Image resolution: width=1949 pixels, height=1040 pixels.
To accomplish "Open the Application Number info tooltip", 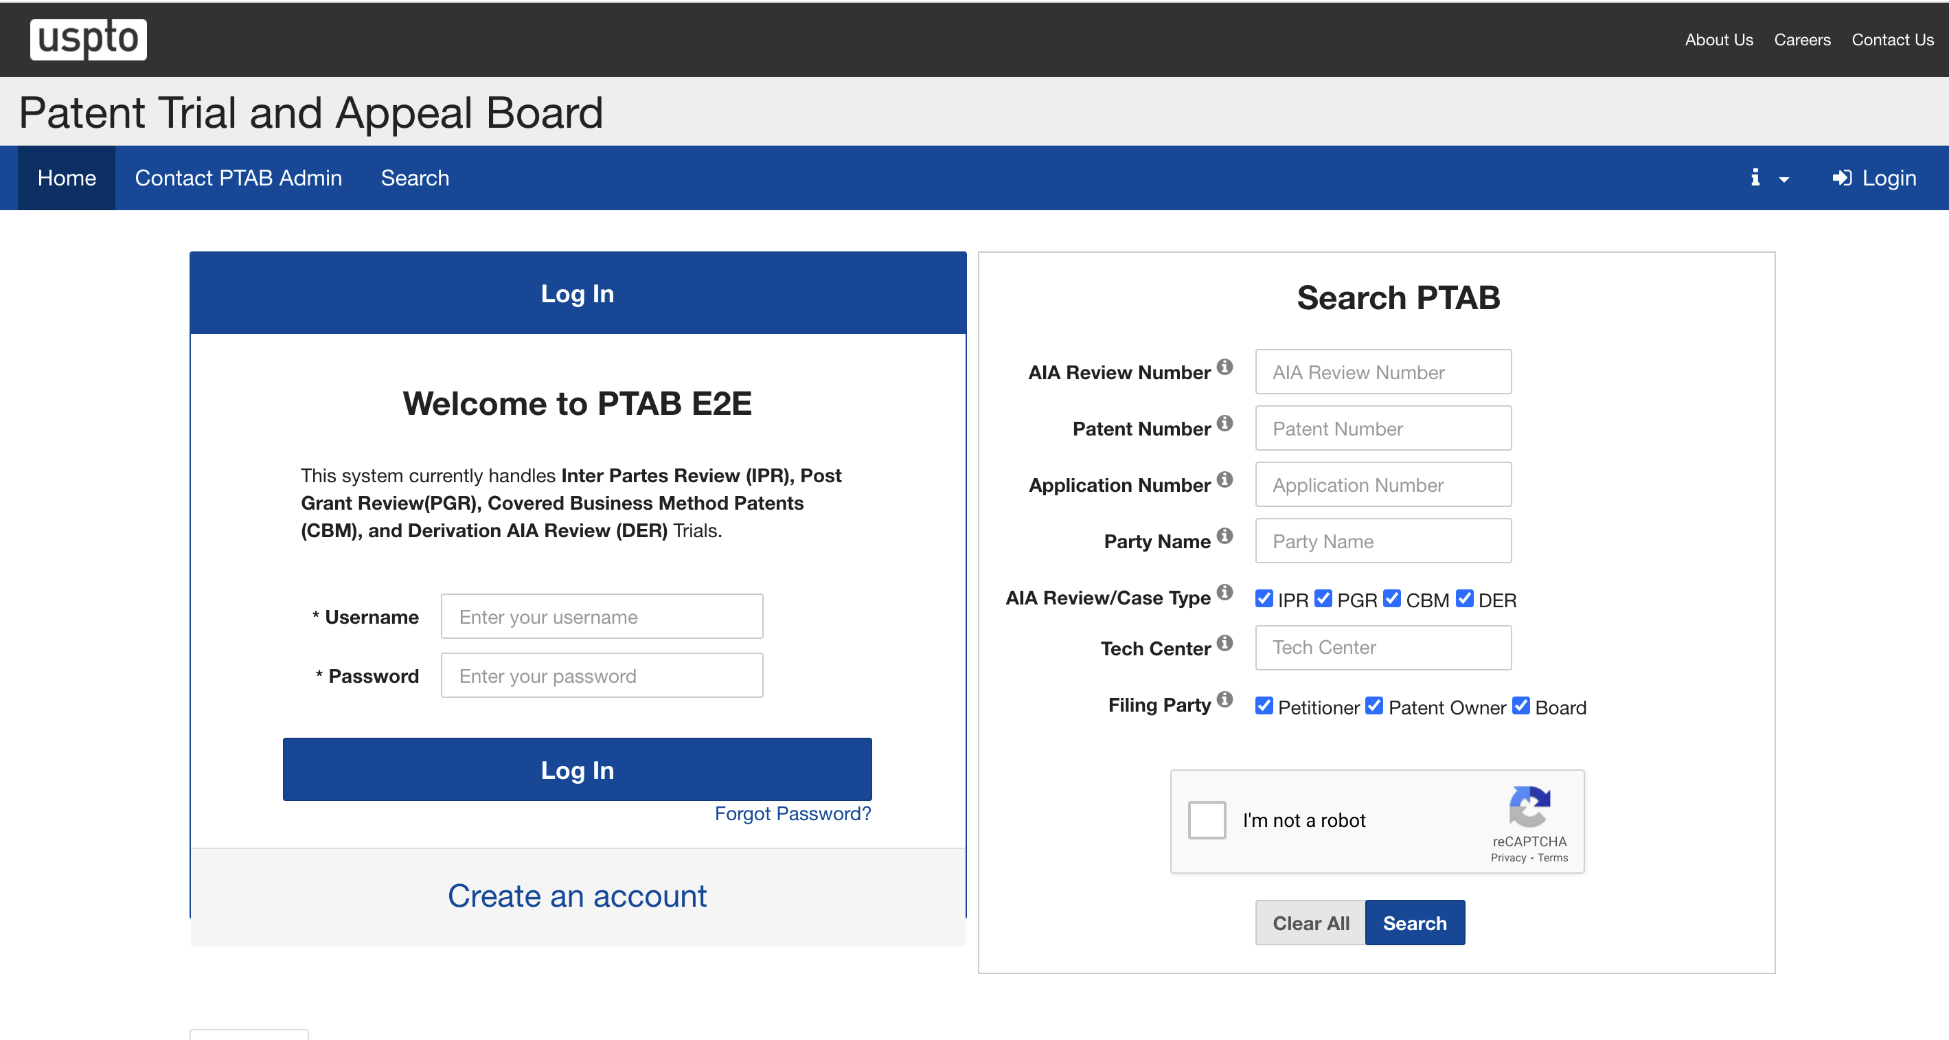I will tap(1226, 480).
